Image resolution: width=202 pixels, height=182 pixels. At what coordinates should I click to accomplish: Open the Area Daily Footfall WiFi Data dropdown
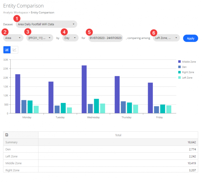coord(46,24)
